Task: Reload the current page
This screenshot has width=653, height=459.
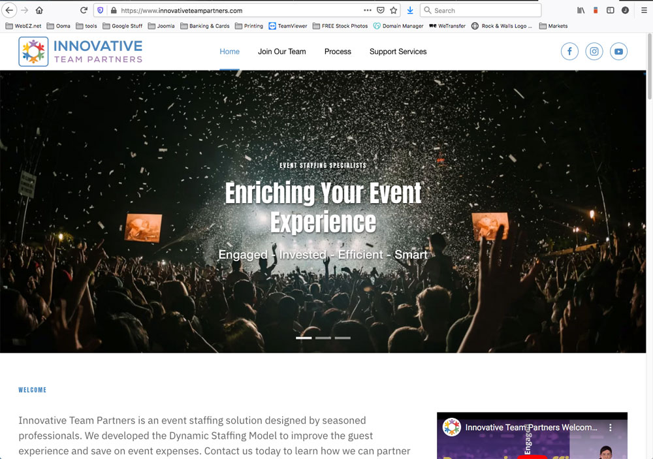Action: tap(84, 10)
